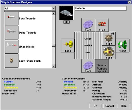Viewport: 132px width, 110px height.
Task: Click the bottom purple armor slot 2 of 2
Action: (x=88, y=66)
